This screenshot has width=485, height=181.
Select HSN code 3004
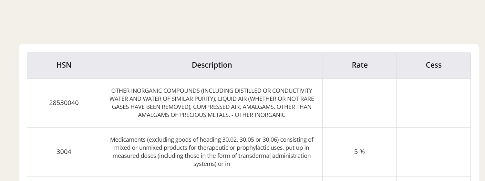pyautogui.click(x=64, y=152)
